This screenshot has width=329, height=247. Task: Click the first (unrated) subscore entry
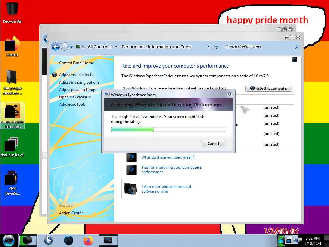tap(271, 107)
